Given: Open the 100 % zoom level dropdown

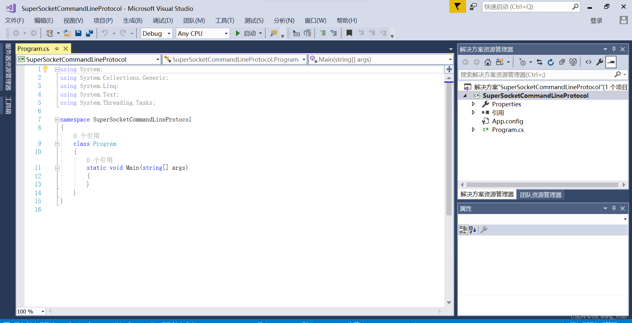Looking at the screenshot, I should pos(31,311).
